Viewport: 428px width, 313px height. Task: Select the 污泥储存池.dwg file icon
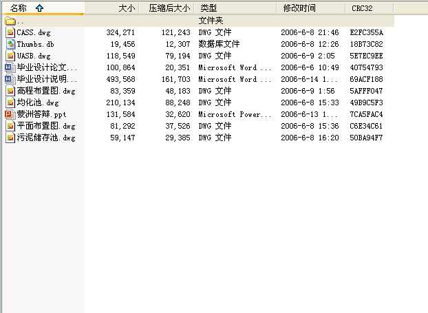tap(10, 138)
